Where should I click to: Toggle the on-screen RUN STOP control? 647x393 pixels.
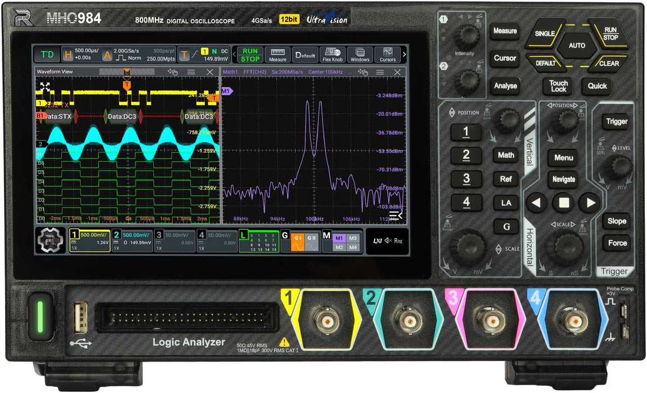pyautogui.click(x=249, y=54)
